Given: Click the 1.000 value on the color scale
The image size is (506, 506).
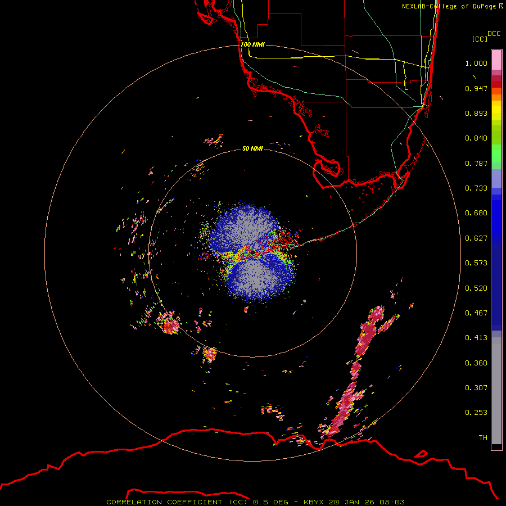Looking at the screenshot, I should point(476,63).
